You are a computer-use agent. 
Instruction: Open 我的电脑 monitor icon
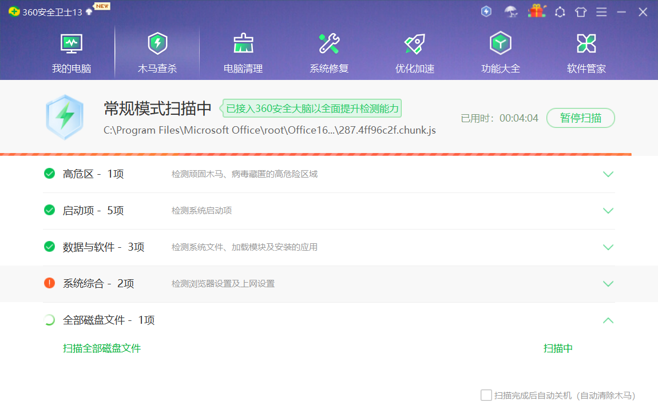pyautogui.click(x=72, y=43)
